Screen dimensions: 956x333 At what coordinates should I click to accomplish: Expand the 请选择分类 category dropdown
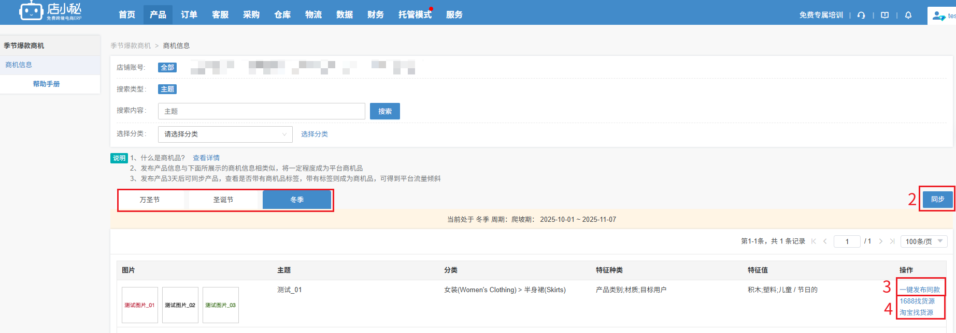click(x=225, y=134)
